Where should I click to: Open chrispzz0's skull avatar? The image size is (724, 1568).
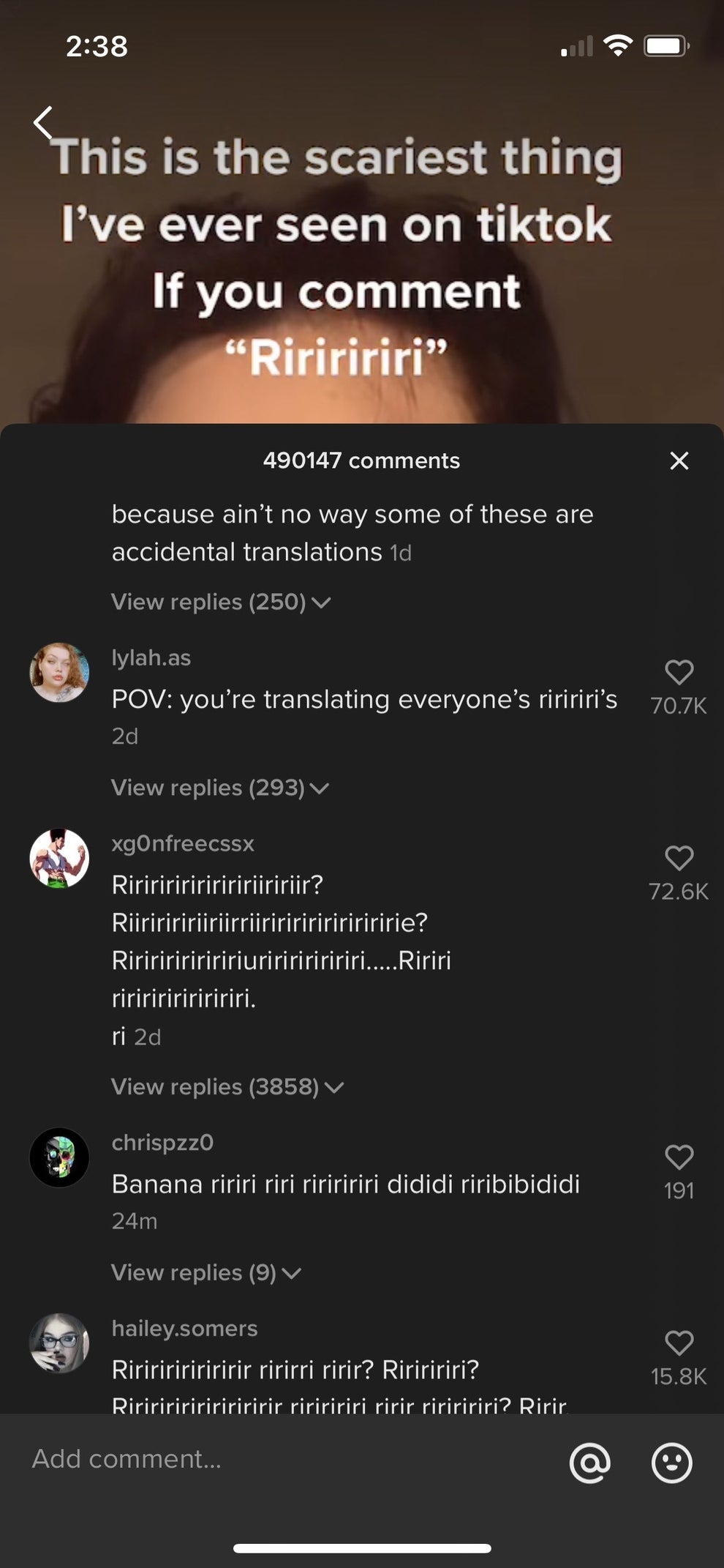59,1158
